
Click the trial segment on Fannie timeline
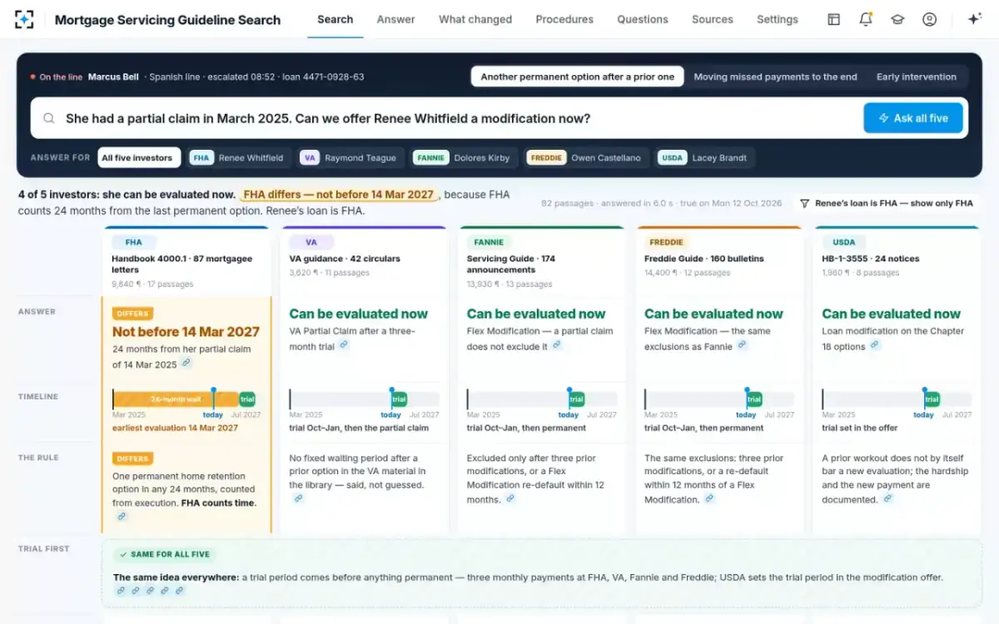tap(576, 399)
